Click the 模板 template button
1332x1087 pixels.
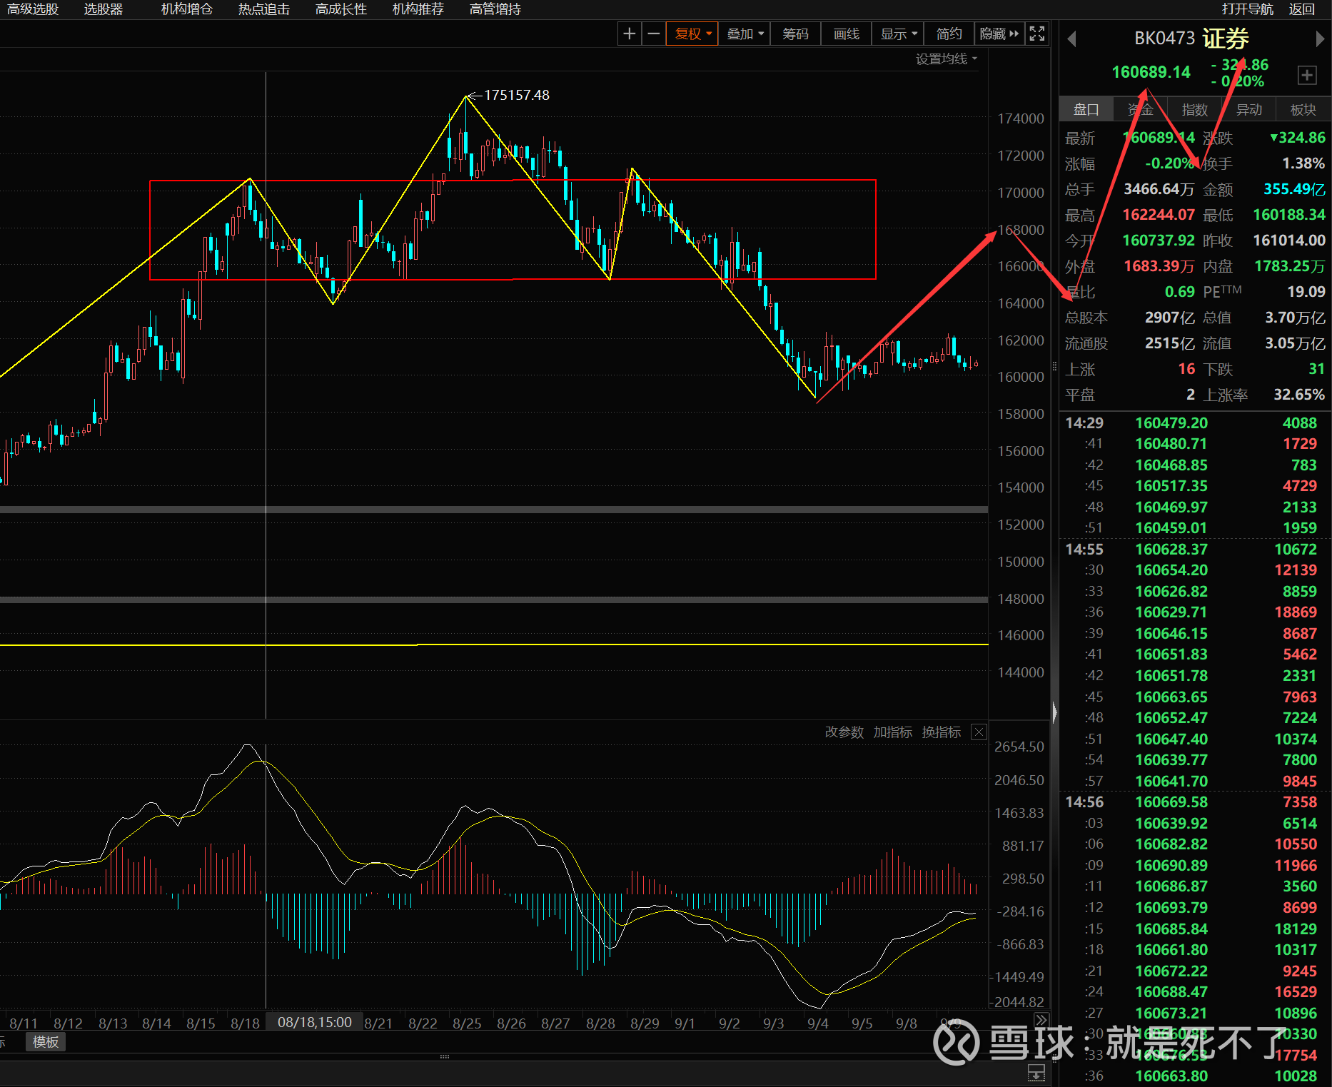click(x=46, y=1042)
